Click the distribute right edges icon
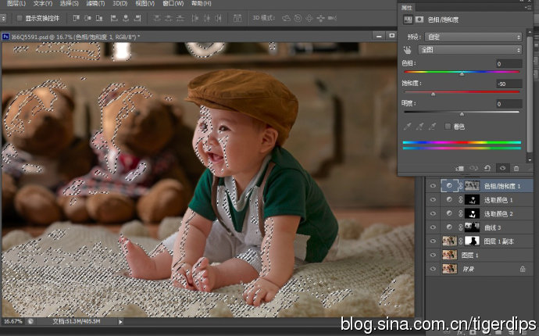Screen dimensions: 539x336 coord(218,18)
